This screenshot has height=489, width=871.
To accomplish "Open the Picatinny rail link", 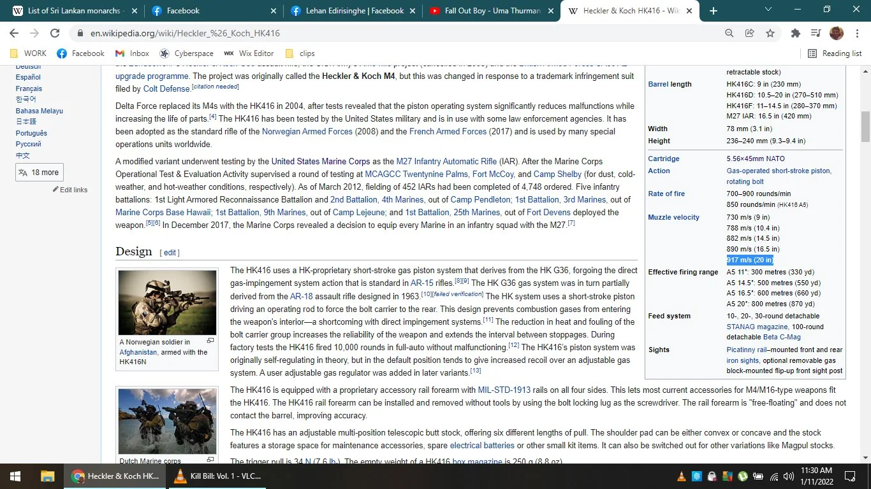I will [x=747, y=350].
